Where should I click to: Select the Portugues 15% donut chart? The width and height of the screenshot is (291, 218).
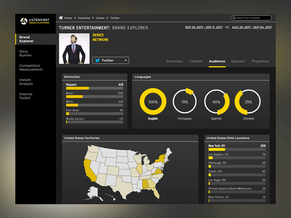point(184,102)
